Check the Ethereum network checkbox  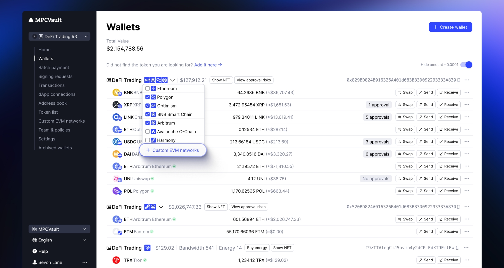tap(148, 88)
